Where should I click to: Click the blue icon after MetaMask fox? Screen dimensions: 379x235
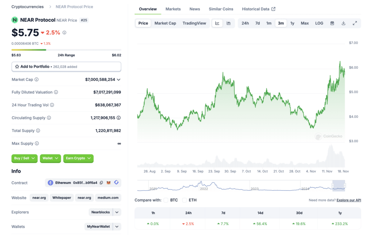pyautogui.click(x=116, y=183)
